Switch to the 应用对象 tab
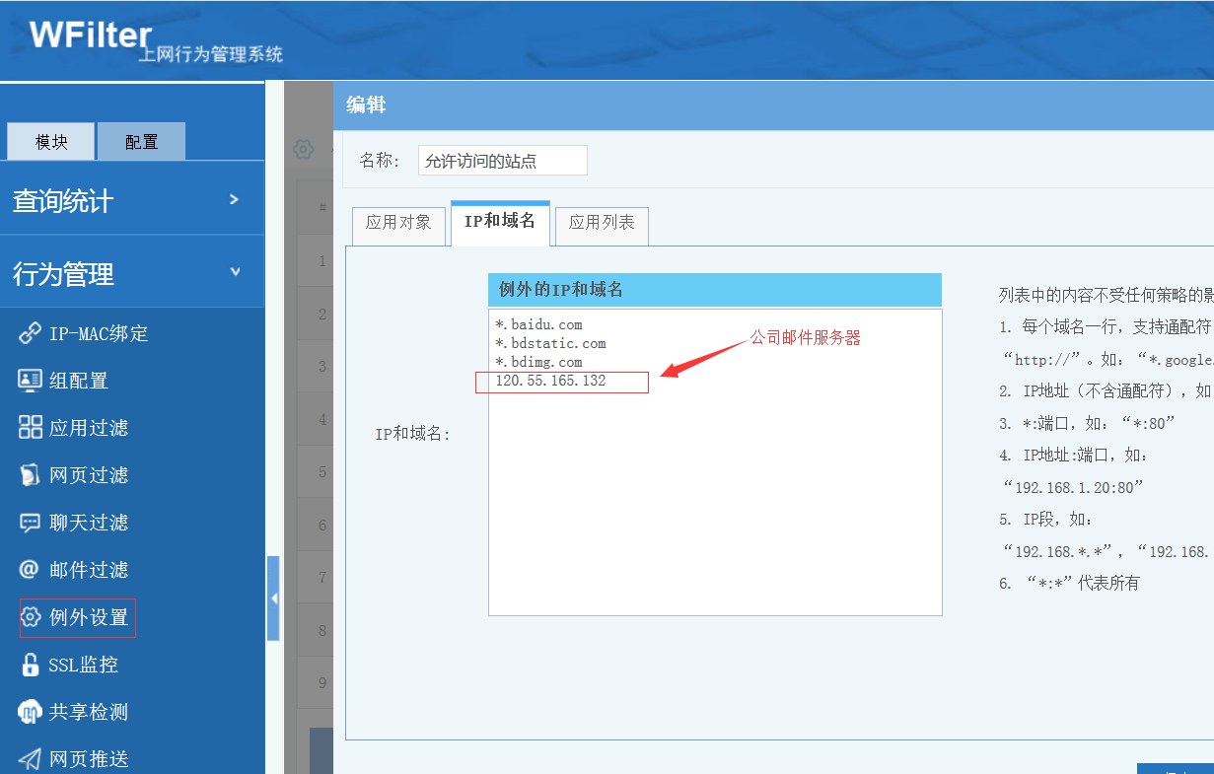Viewport: 1214px width, 774px height. tap(398, 223)
